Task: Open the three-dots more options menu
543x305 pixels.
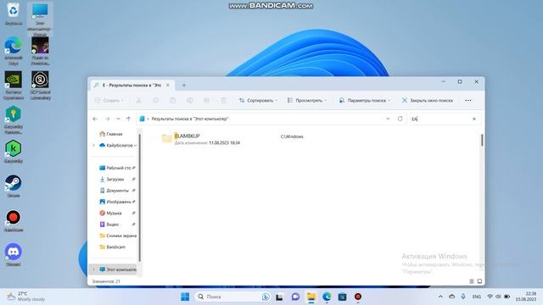Action: [468, 100]
